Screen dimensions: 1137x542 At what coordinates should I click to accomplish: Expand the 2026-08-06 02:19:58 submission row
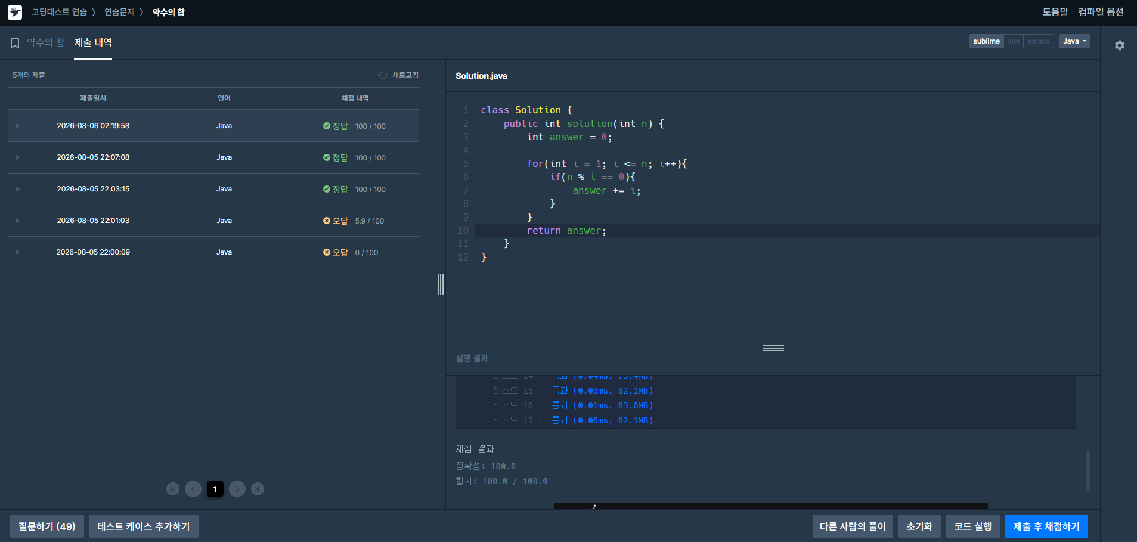click(x=17, y=126)
